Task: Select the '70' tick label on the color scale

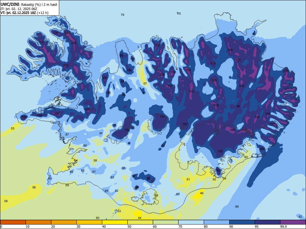Action: pyautogui.click(x=180, y=227)
